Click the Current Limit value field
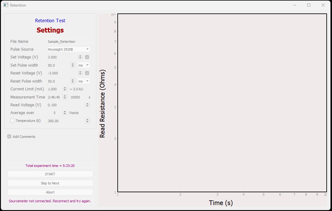 coord(55,89)
